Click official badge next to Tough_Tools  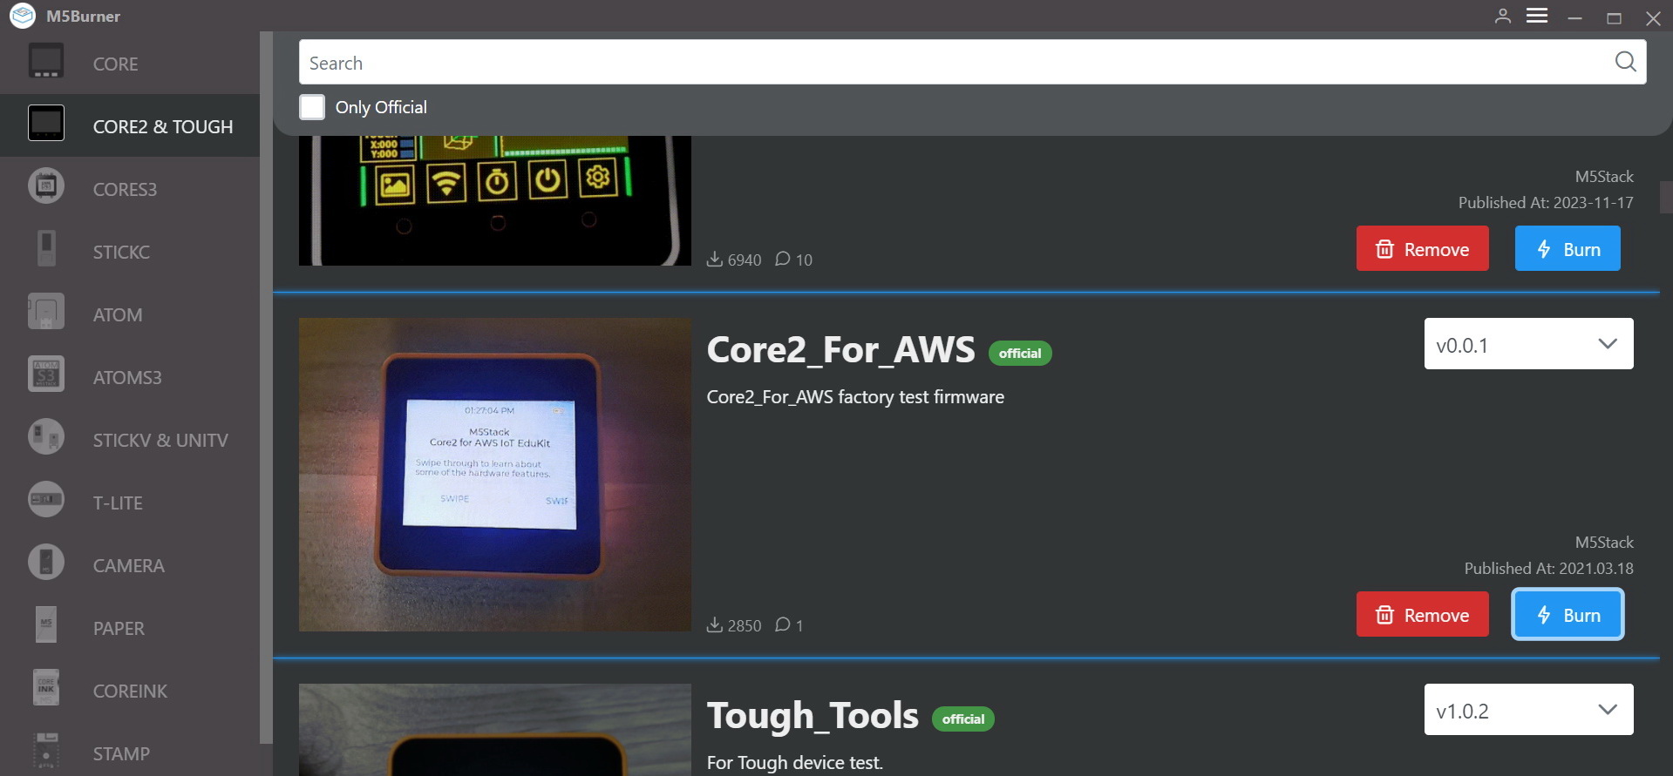(963, 719)
